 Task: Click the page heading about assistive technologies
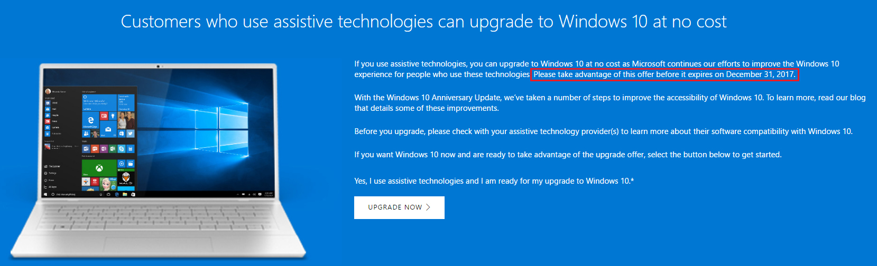pos(423,21)
